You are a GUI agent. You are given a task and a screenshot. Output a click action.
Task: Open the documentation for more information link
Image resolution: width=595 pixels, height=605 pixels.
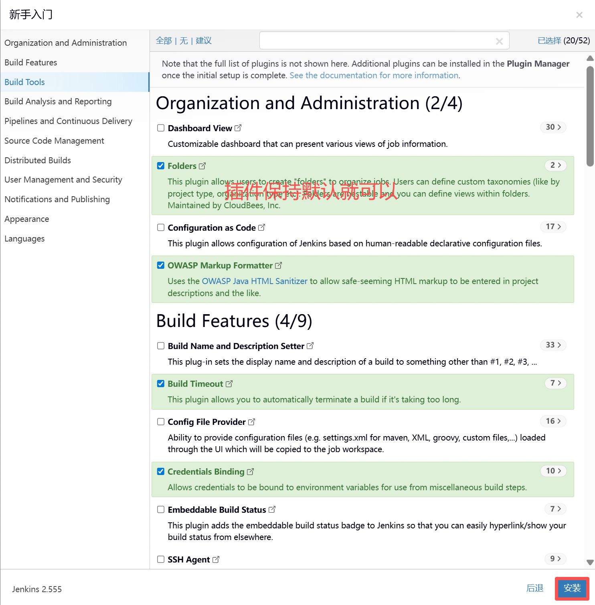click(374, 75)
